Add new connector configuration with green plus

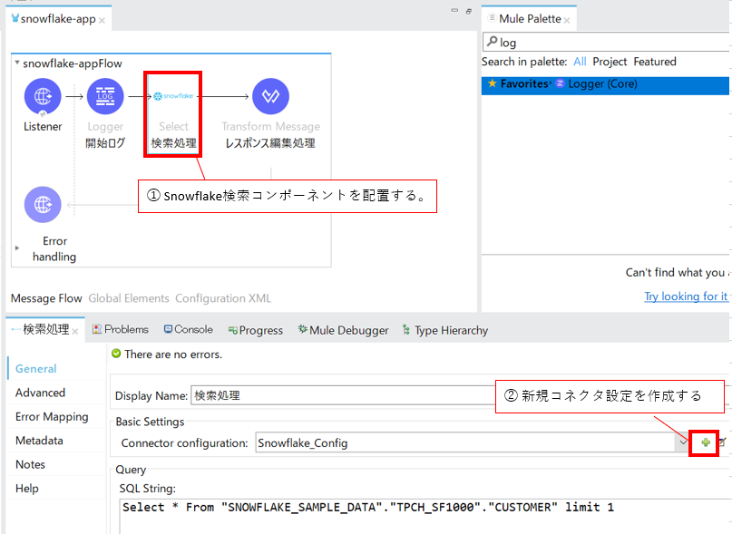[x=705, y=442]
